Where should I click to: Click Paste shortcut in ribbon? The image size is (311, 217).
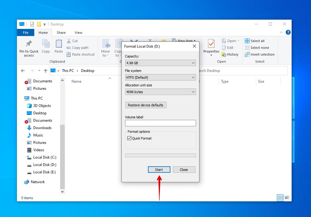pos(80,54)
